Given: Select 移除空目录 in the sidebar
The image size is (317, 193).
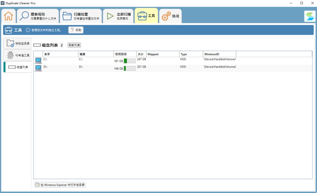Looking at the screenshot, I should 17,44.
